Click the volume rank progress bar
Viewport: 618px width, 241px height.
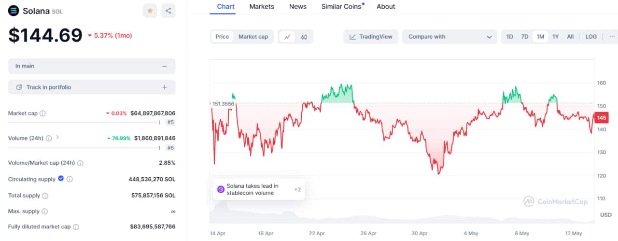click(x=84, y=148)
